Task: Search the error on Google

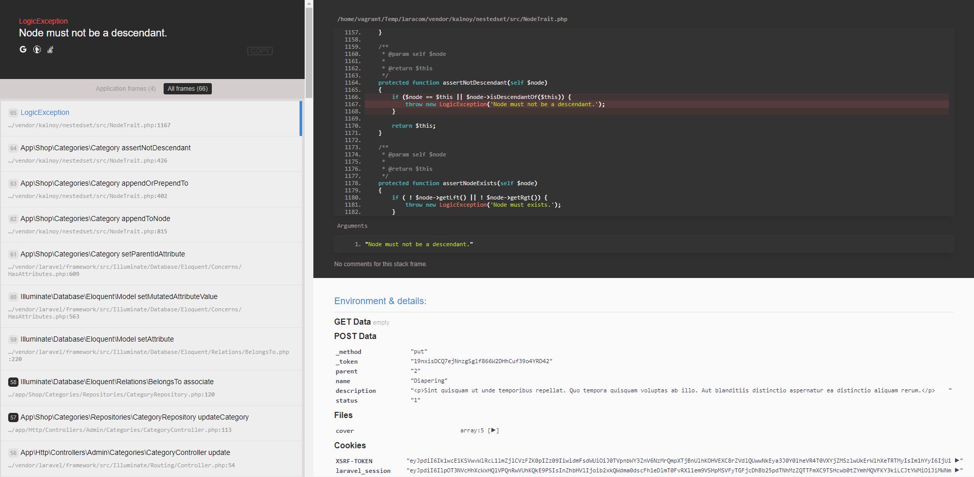Action: [23, 50]
